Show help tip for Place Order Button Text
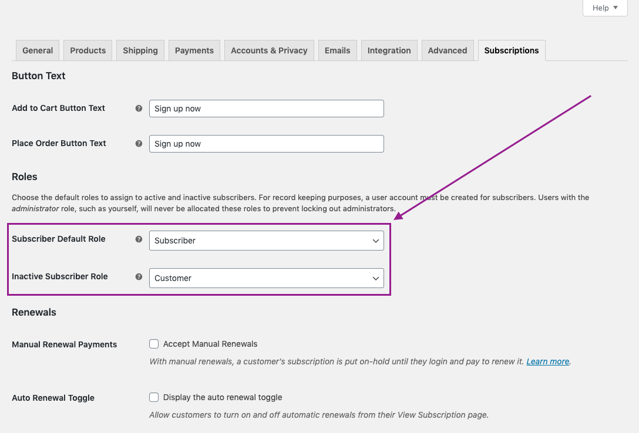This screenshot has width=639, height=433. pos(139,144)
